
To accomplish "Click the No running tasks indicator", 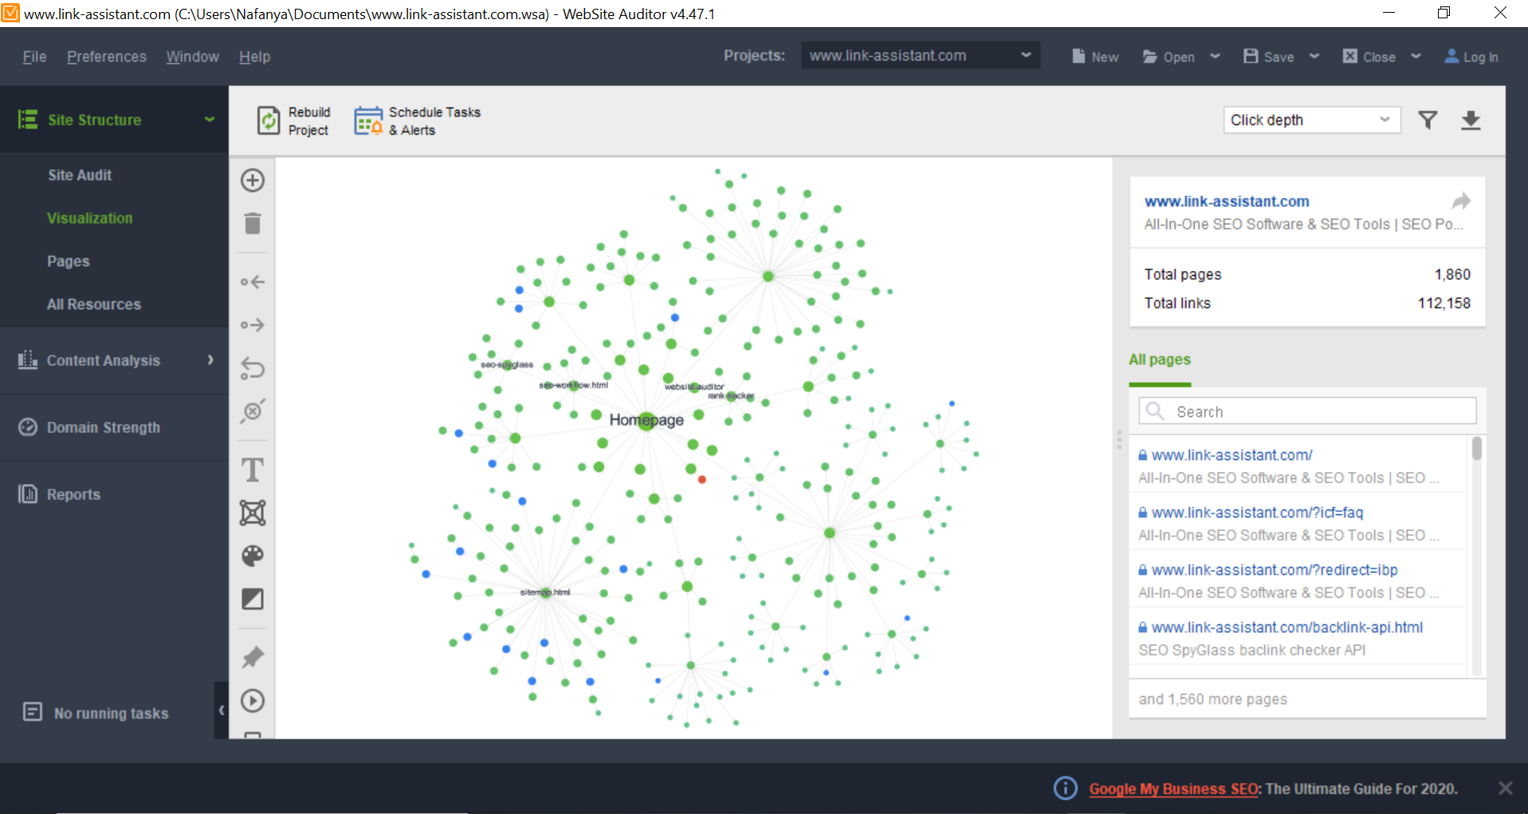I will [x=96, y=713].
